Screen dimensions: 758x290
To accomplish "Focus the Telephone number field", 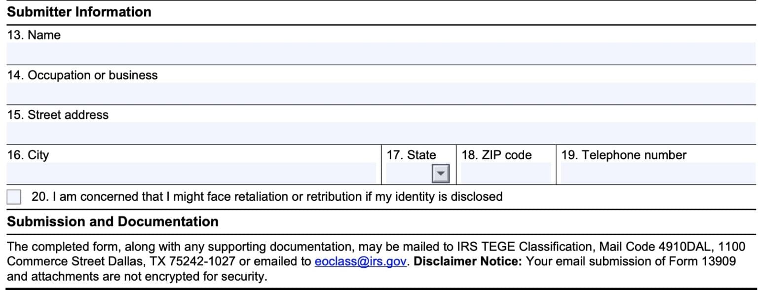I will click(x=657, y=173).
